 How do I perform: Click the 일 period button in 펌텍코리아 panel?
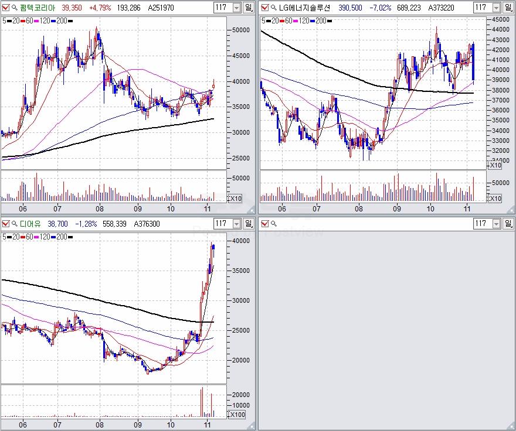[x=249, y=8]
